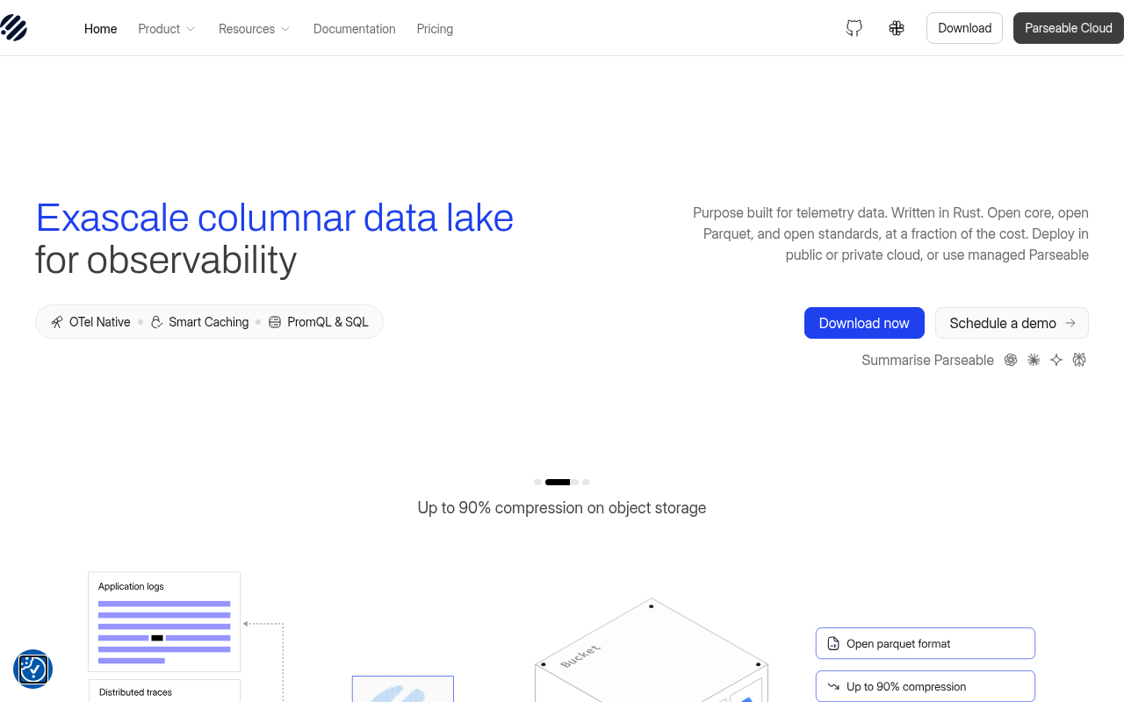1124x702 pixels.
Task: Expand the Resources dropdown menu
Action: click(254, 29)
